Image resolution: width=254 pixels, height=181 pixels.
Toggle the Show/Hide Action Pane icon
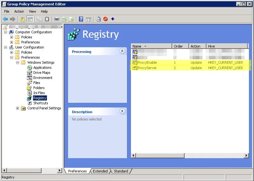point(88,19)
